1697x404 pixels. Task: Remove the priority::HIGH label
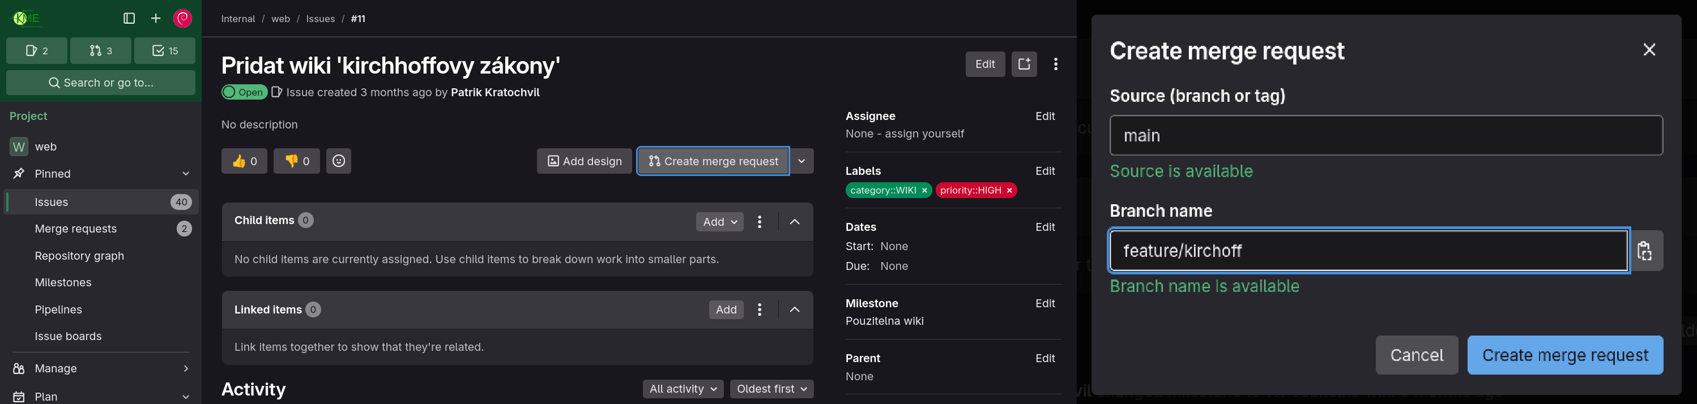[x=1009, y=190]
